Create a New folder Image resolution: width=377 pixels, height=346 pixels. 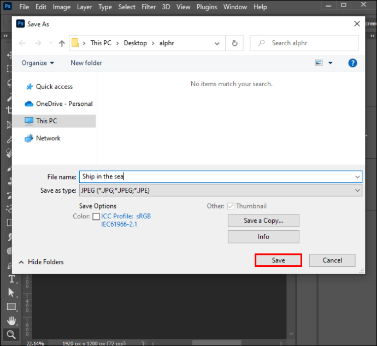pyautogui.click(x=86, y=63)
